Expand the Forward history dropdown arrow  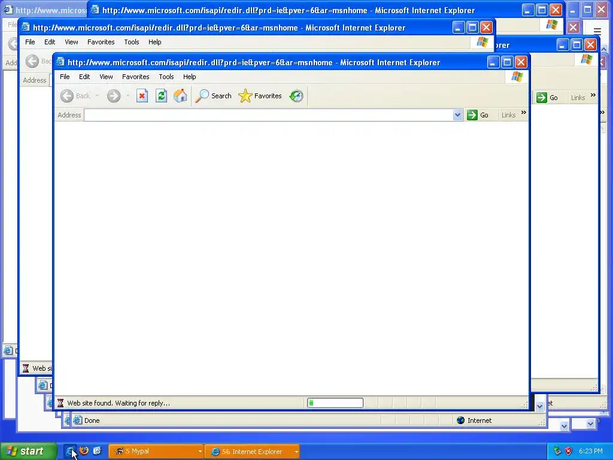pos(128,96)
